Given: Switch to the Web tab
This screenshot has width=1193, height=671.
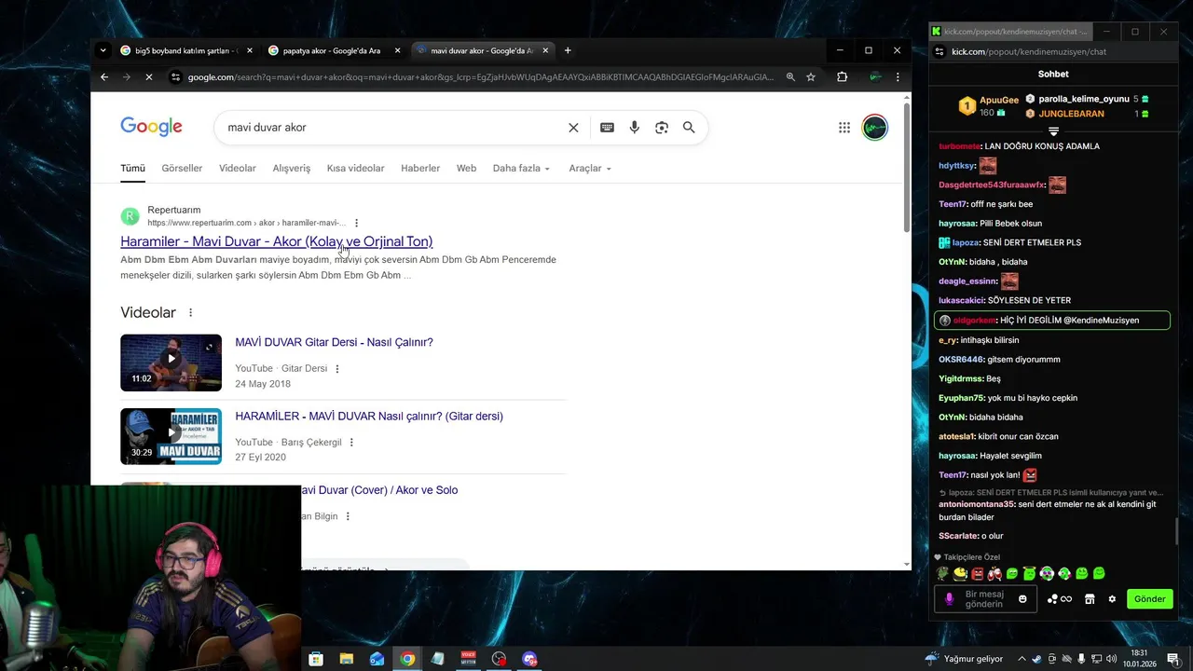Looking at the screenshot, I should [x=466, y=169].
